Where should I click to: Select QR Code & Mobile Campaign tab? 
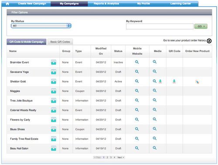[27, 42]
